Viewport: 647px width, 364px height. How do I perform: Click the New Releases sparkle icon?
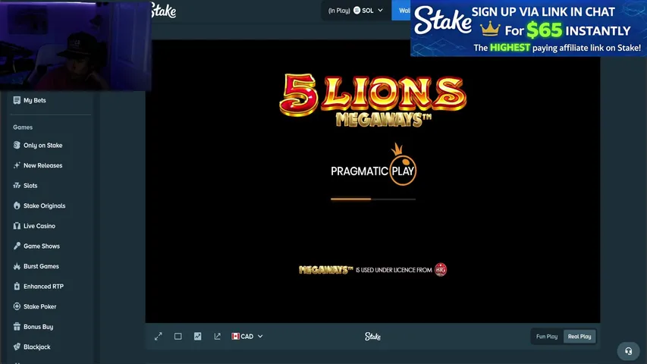pos(17,165)
